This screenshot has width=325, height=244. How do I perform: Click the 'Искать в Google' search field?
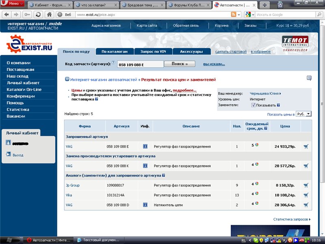(286, 15)
